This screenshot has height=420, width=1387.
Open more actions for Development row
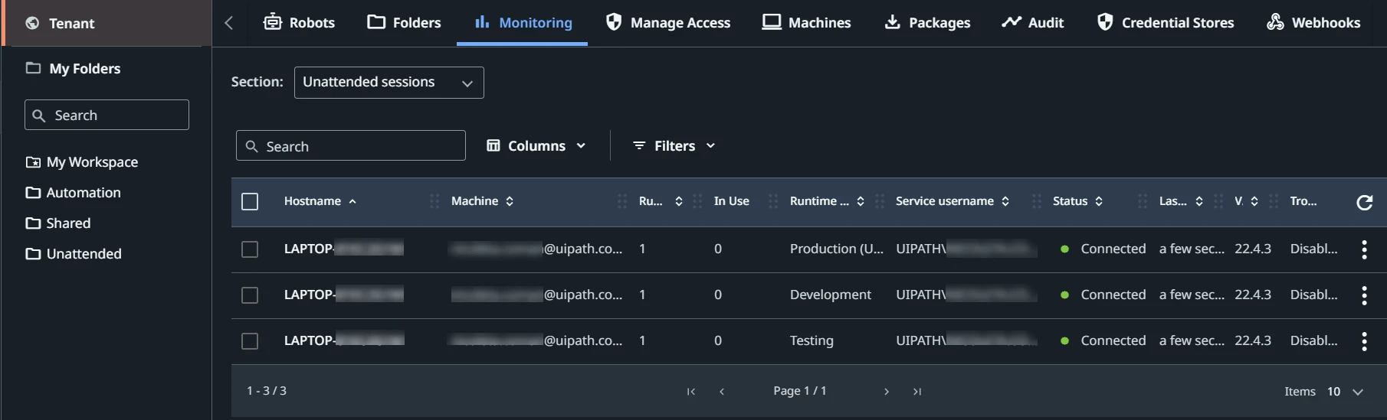point(1364,295)
